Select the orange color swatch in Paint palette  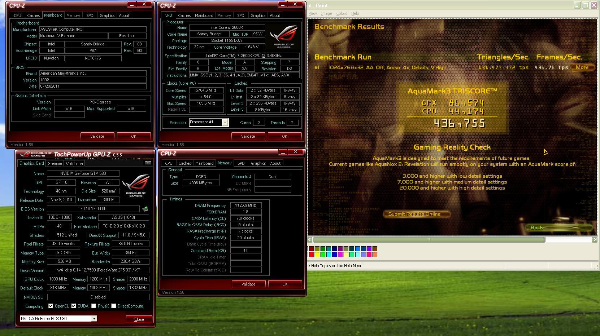375,255
